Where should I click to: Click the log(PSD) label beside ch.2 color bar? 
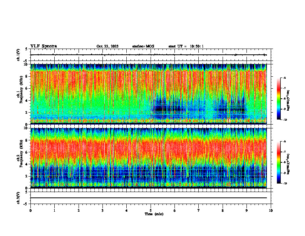pyautogui.click(x=288, y=164)
